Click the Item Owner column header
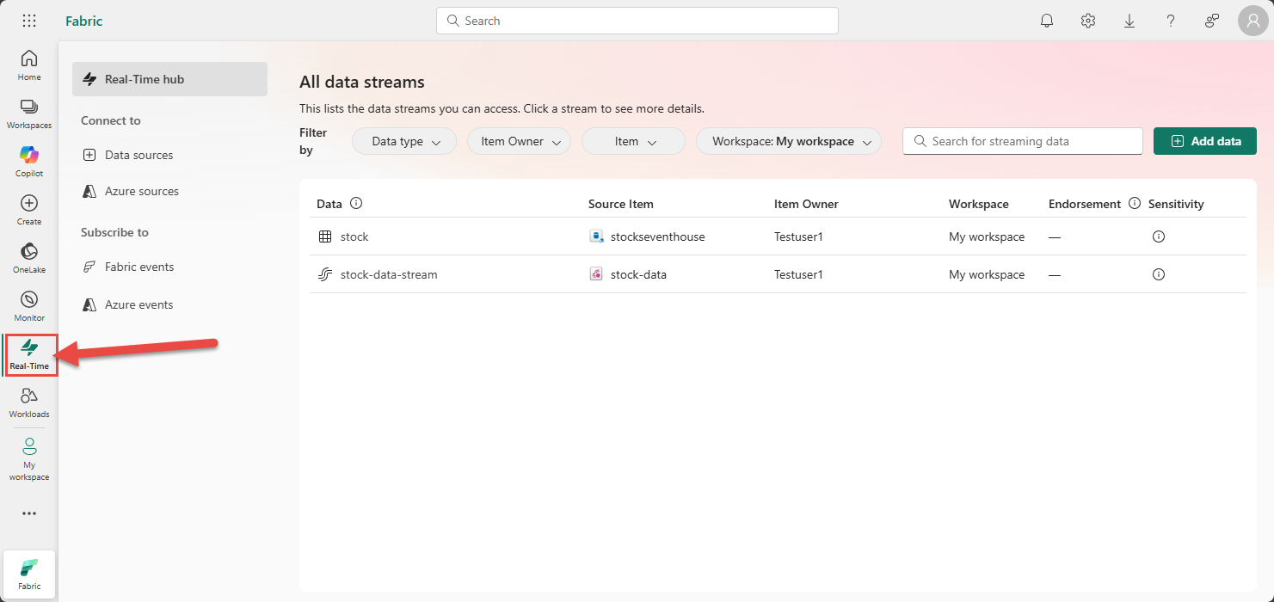 [x=806, y=204]
